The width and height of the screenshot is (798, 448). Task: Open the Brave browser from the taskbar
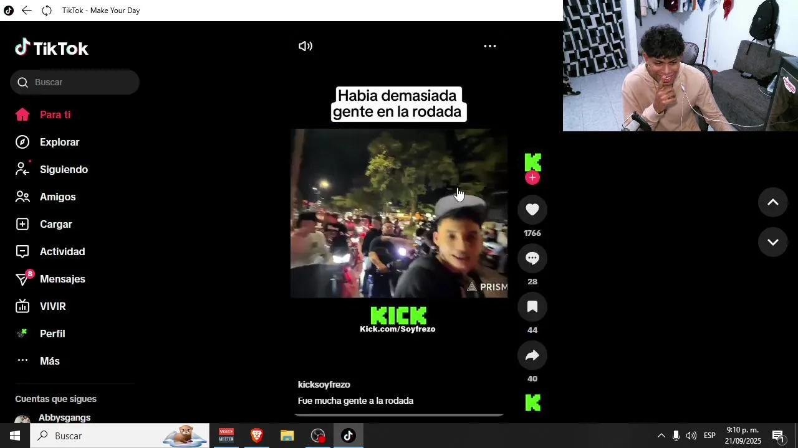[257, 436]
